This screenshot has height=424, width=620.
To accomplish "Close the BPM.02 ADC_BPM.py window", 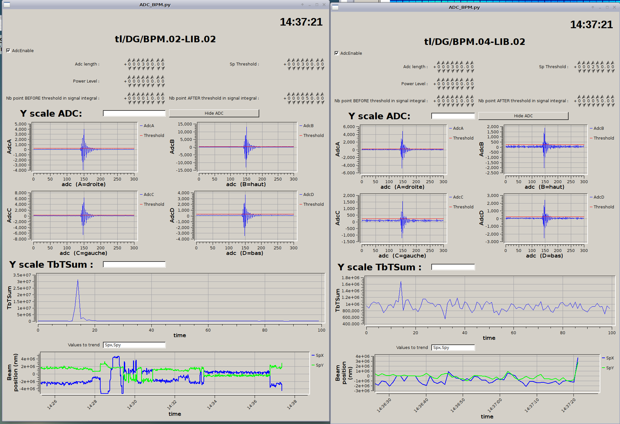I will point(324,5).
